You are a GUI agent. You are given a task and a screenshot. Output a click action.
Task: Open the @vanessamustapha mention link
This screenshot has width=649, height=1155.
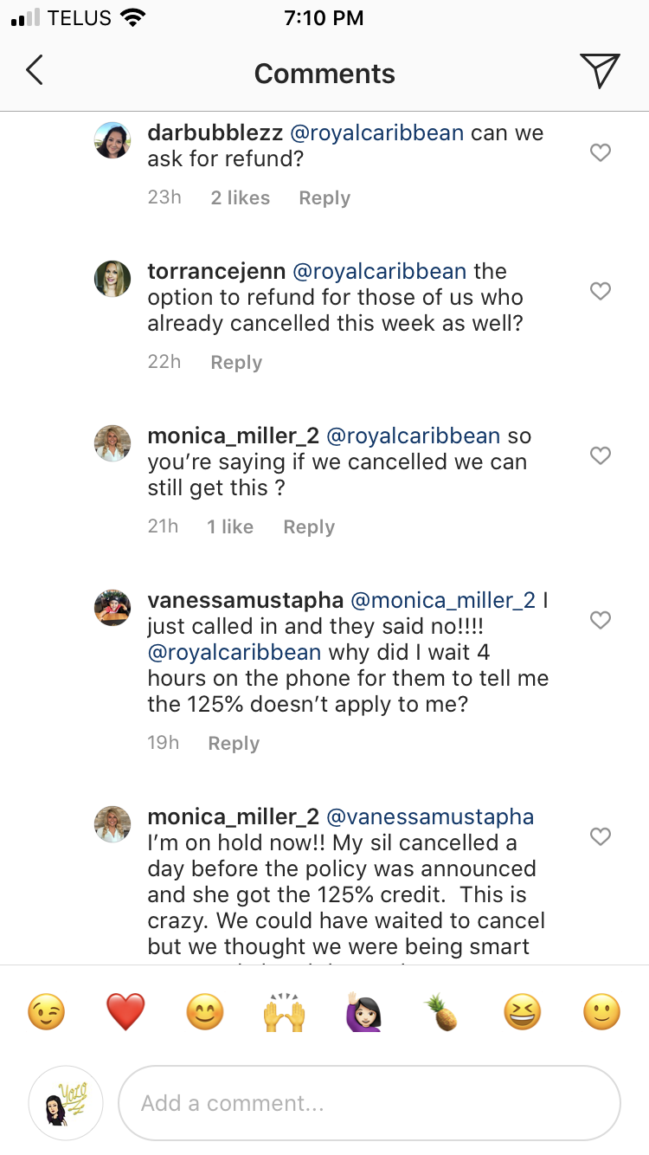click(x=430, y=816)
